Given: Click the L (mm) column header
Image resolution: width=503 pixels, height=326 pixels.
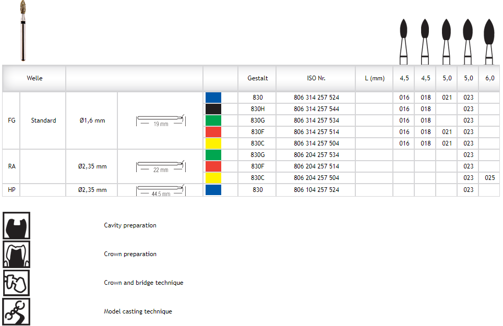Looking at the screenshot, I should tap(374, 78).
